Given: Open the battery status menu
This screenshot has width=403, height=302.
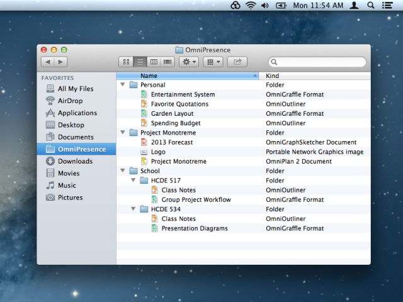Looking at the screenshot, I should coord(281,6).
